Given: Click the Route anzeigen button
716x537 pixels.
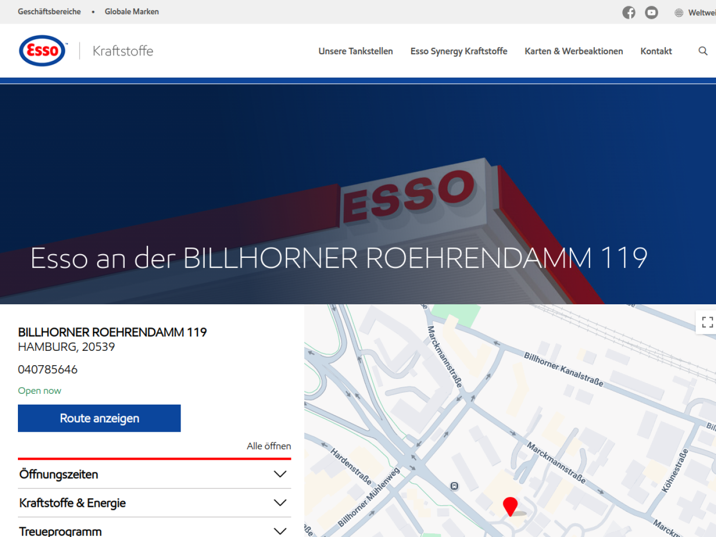Looking at the screenshot, I should pos(99,418).
